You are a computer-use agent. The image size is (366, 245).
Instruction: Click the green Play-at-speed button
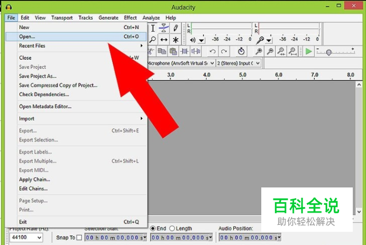308,51
